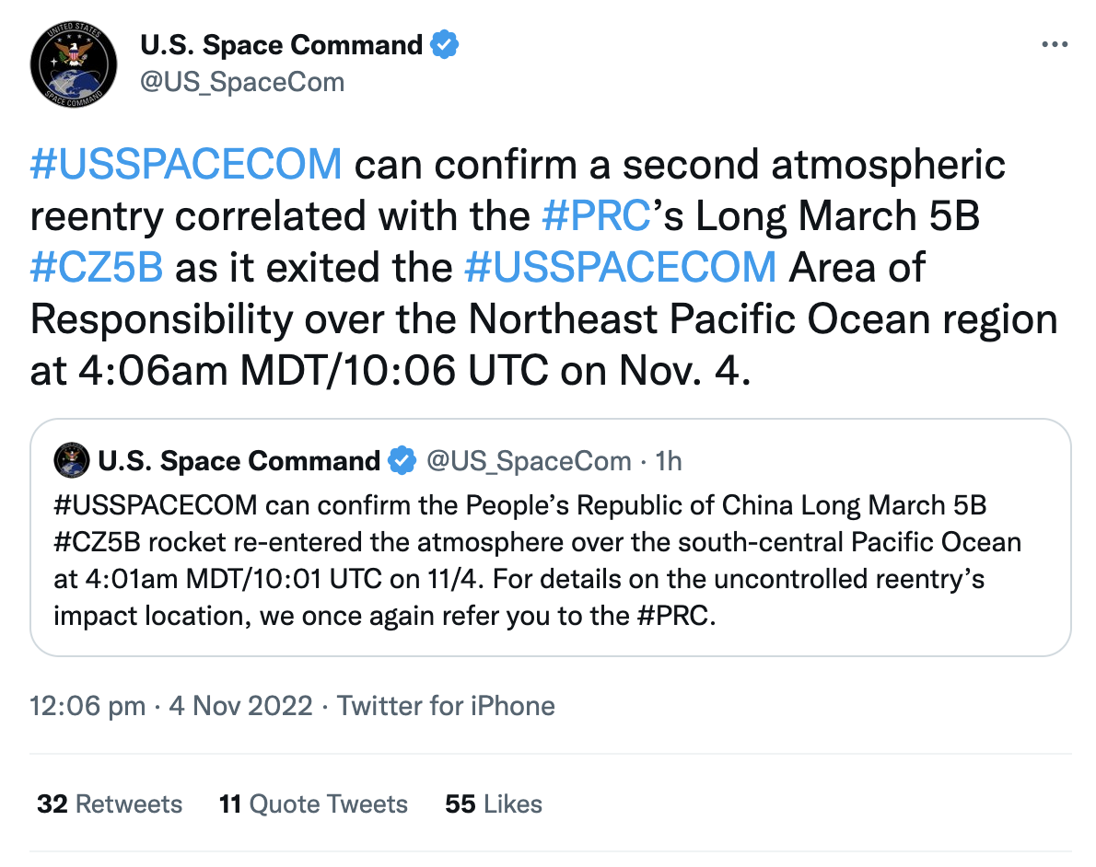The width and height of the screenshot is (1096, 867).
Task: Click the Twitter for iPhone source label
Action: point(446,706)
